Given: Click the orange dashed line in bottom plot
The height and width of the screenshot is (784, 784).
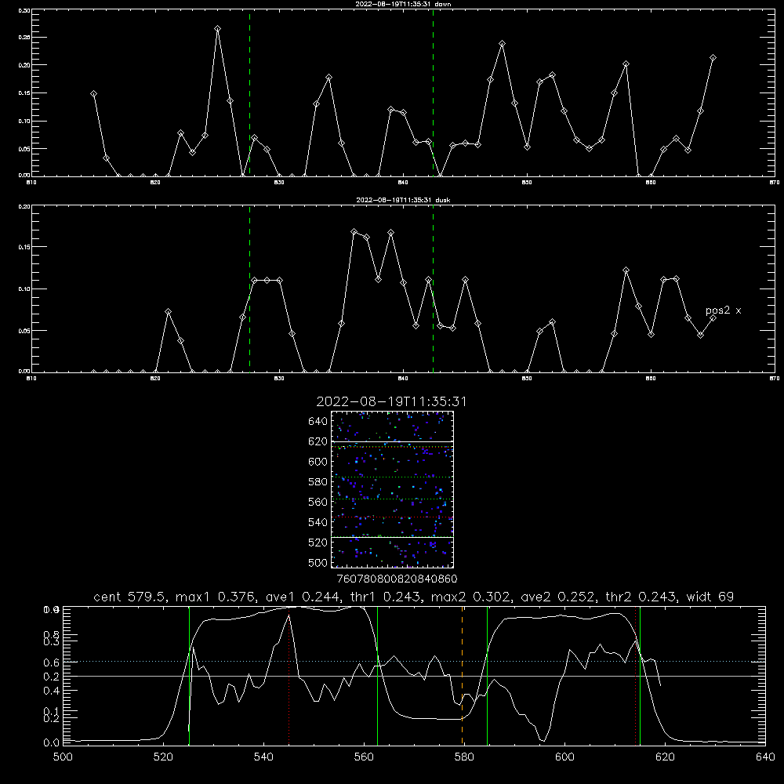Looking at the screenshot, I should (462, 675).
